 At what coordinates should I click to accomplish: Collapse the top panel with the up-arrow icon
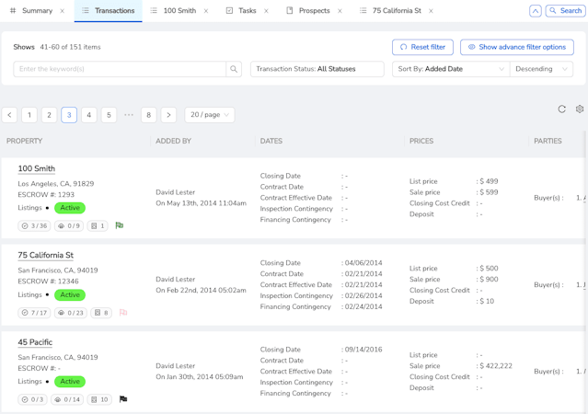[x=535, y=11]
